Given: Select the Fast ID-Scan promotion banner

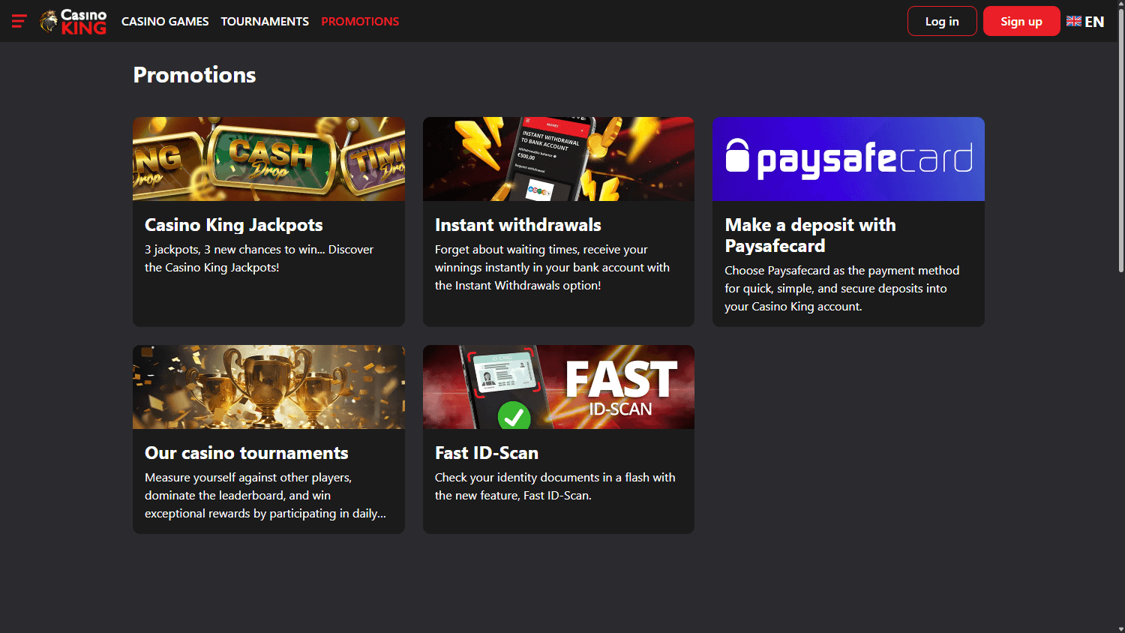Looking at the screenshot, I should pos(558,386).
